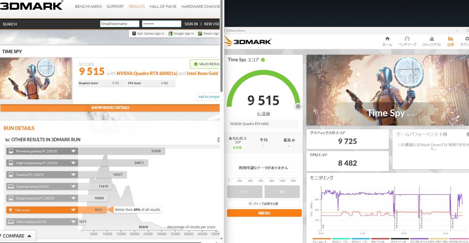Select the 31038 score value
This screenshot has width=469, height=243.
pyautogui.click(x=156, y=151)
